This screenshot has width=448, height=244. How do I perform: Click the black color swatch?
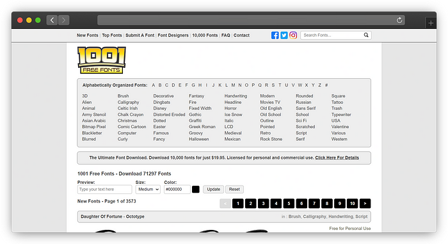pyautogui.click(x=196, y=190)
